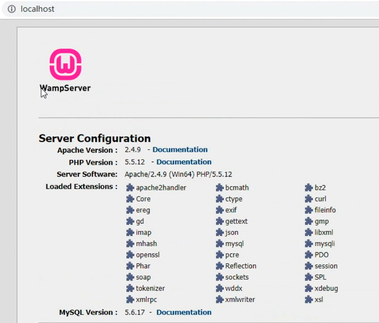Click the puzzle icon next to openssl
Screen dimensions: 379x323
130,255
